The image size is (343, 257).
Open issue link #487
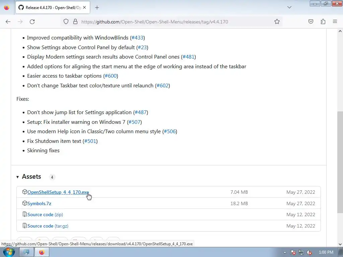[140, 112]
